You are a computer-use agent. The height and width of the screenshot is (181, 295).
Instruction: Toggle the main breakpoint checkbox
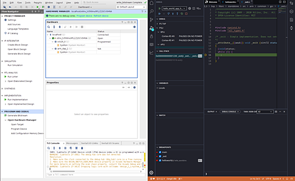point(160,152)
